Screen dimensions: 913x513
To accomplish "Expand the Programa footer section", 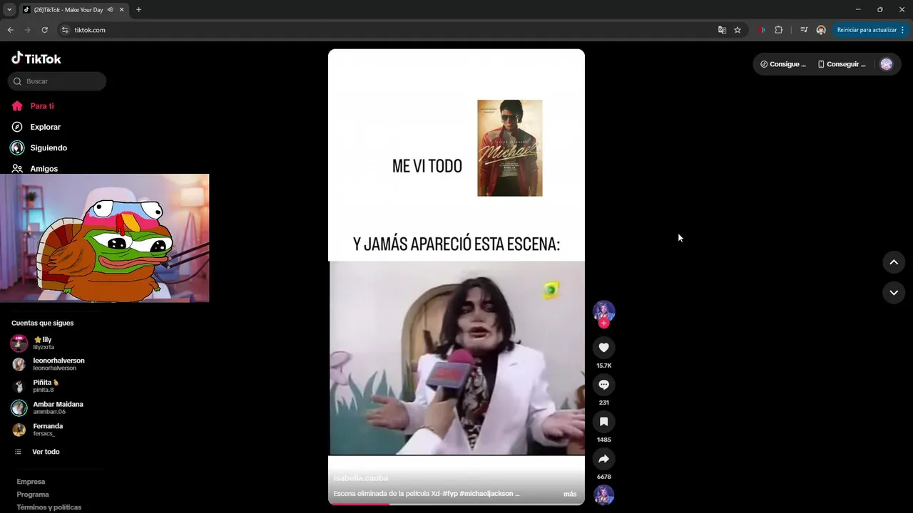I will 33,494.
